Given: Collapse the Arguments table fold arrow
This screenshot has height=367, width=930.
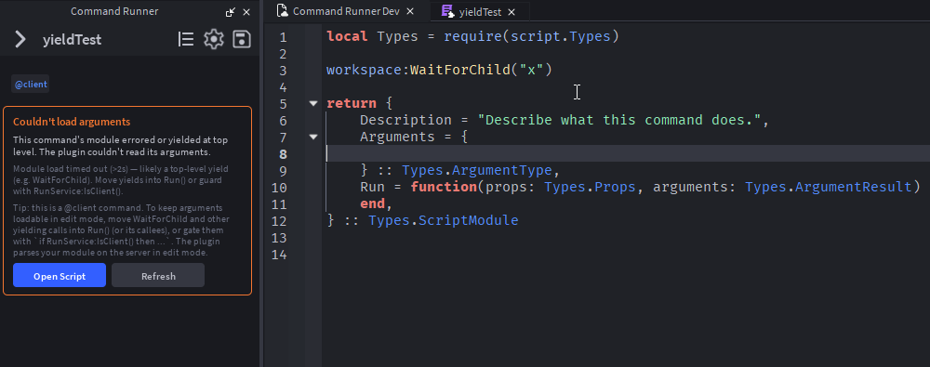Looking at the screenshot, I should 313,137.
